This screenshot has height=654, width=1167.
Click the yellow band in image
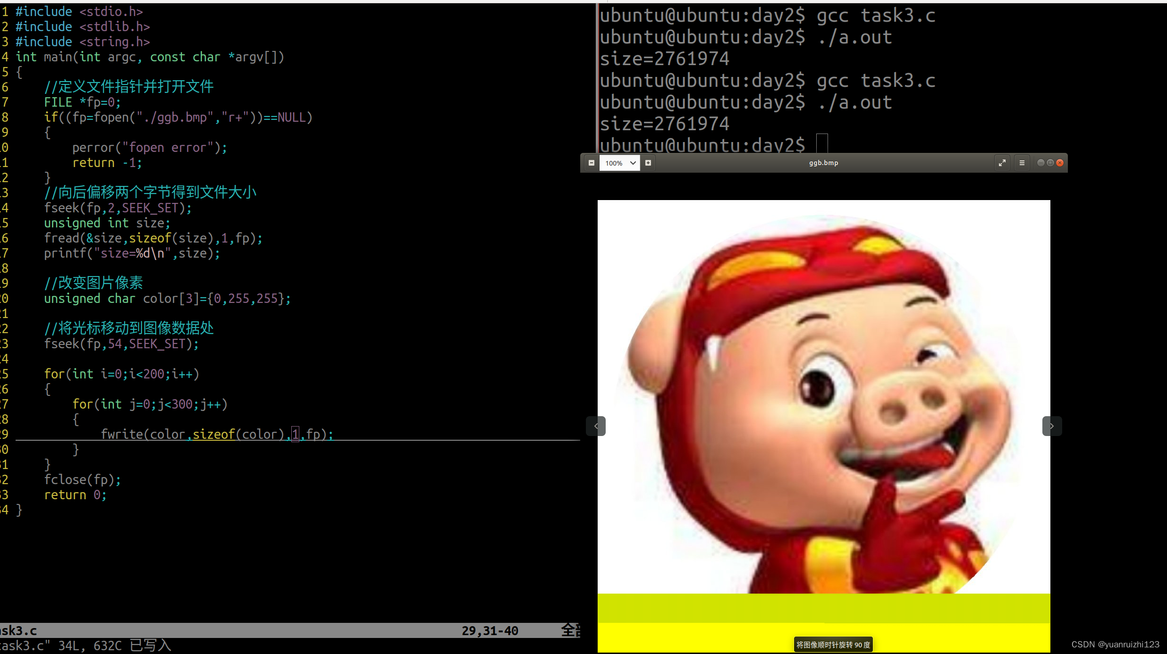tap(824, 623)
